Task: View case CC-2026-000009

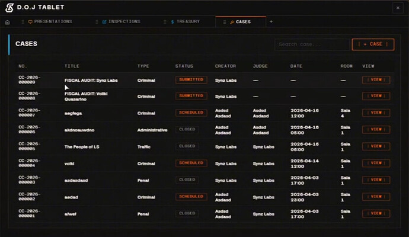Action: click(376, 80)
